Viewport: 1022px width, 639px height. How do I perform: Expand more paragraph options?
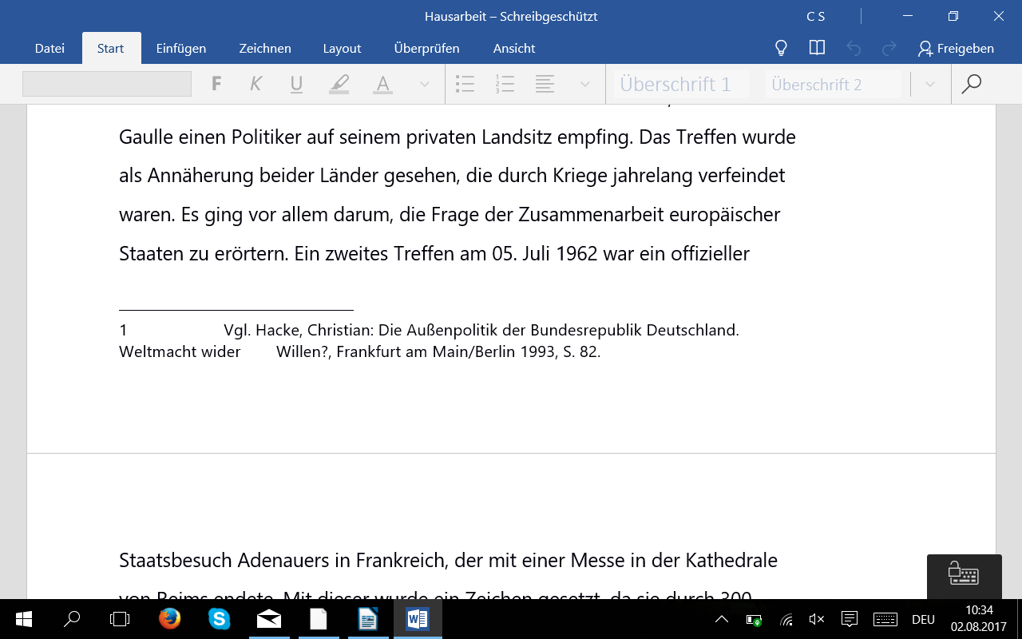pyautogui.click(x=585, y=84)
